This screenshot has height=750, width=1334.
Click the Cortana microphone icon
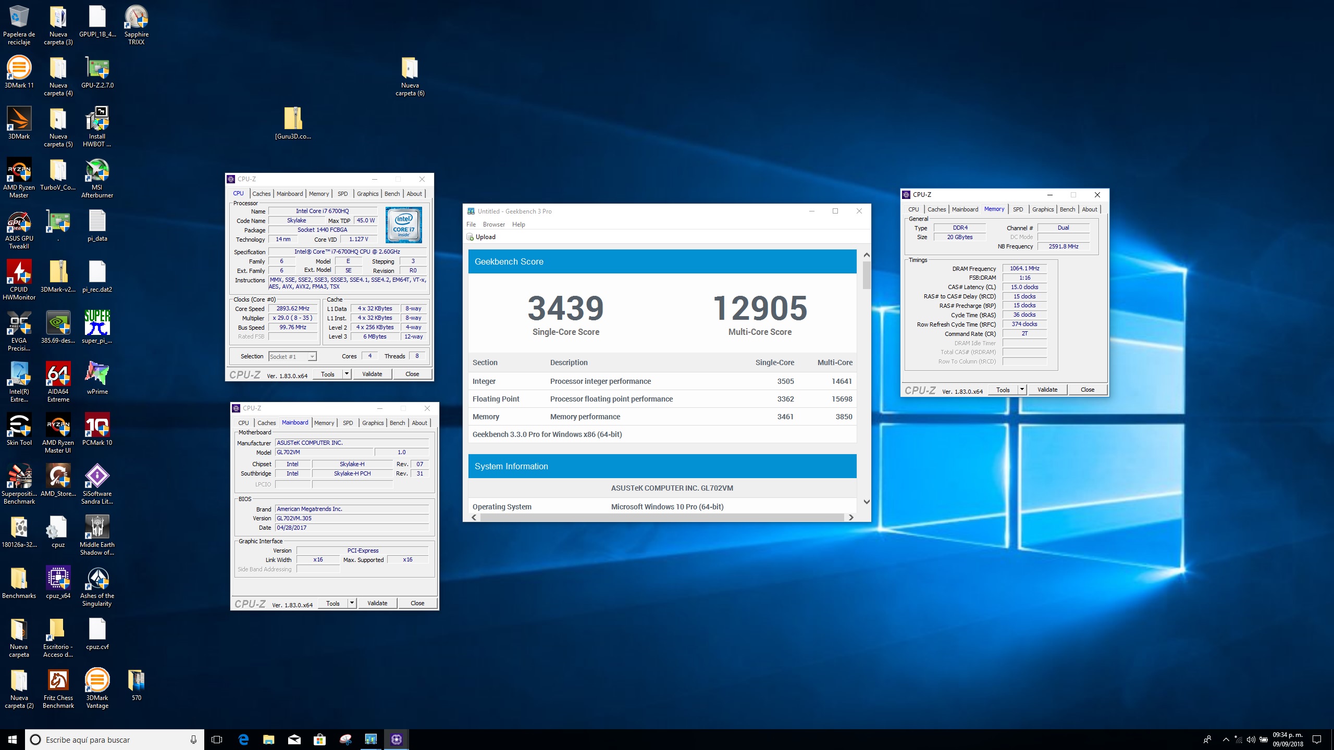coord(193,740)
